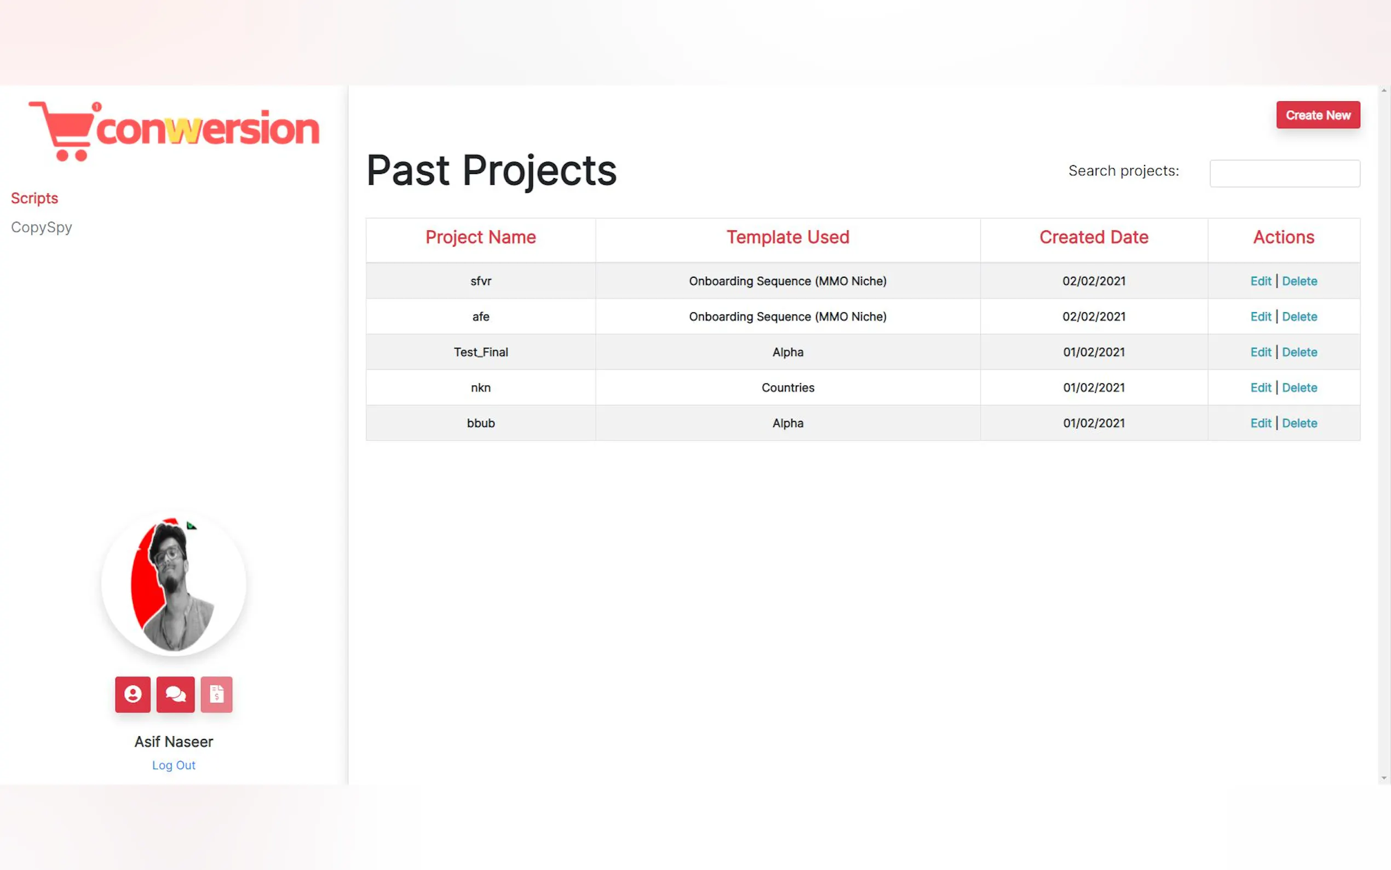Click the Conwersion cart logo
This screenshot has height=870, width=1391.
pyautogui.click(x=174, y=130)
